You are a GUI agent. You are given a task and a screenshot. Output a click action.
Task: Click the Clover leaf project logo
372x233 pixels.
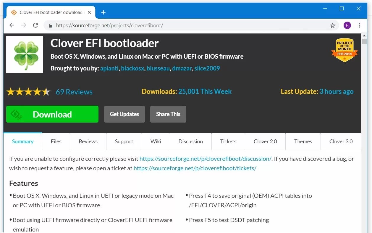click(25, 55)
